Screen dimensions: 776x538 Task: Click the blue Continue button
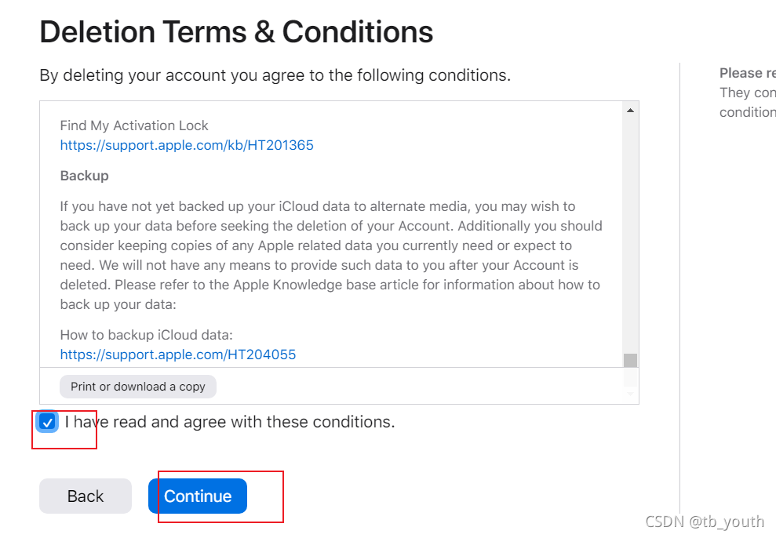pos(198,496)
